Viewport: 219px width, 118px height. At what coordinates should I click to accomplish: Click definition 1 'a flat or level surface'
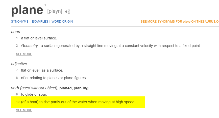click(39, 38)
